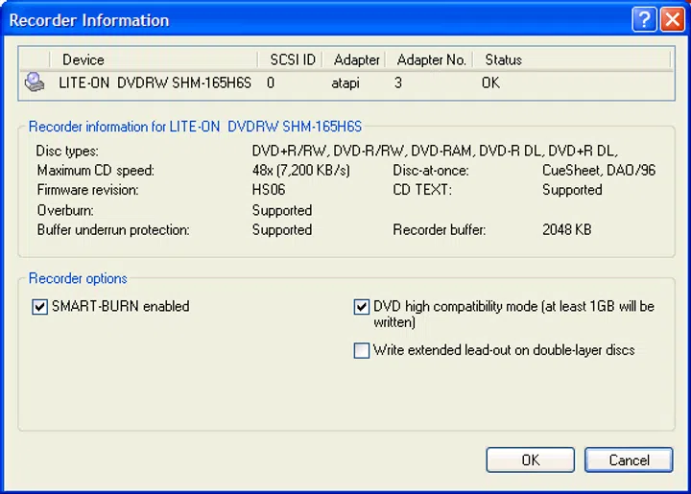Screen dimensions: 691x494
Task: Click the SCSI ID column header
Action: click(293, 59)
